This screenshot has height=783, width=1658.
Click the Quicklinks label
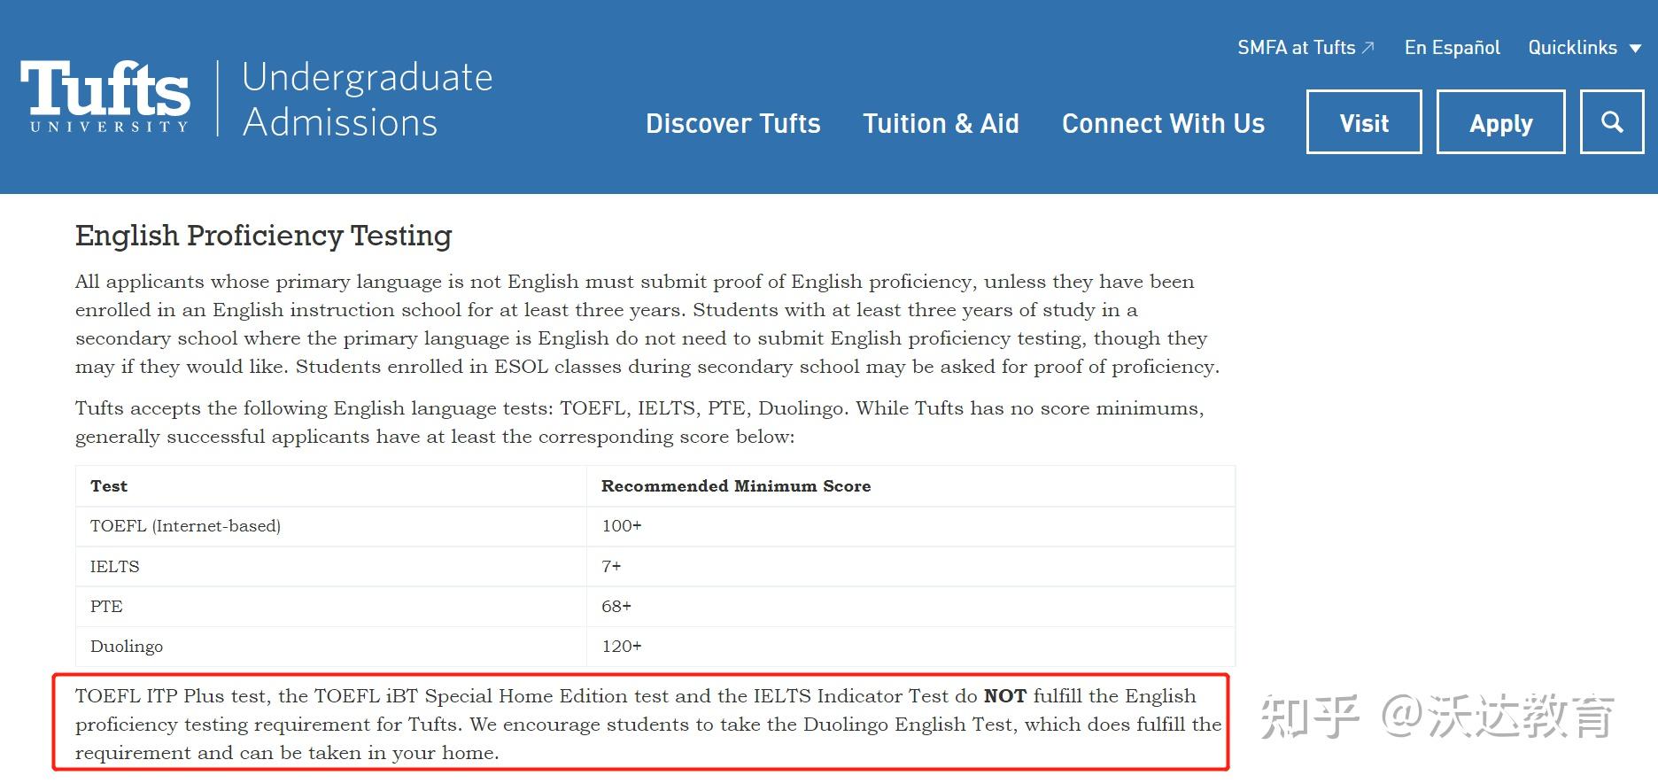coord(1572,48)
